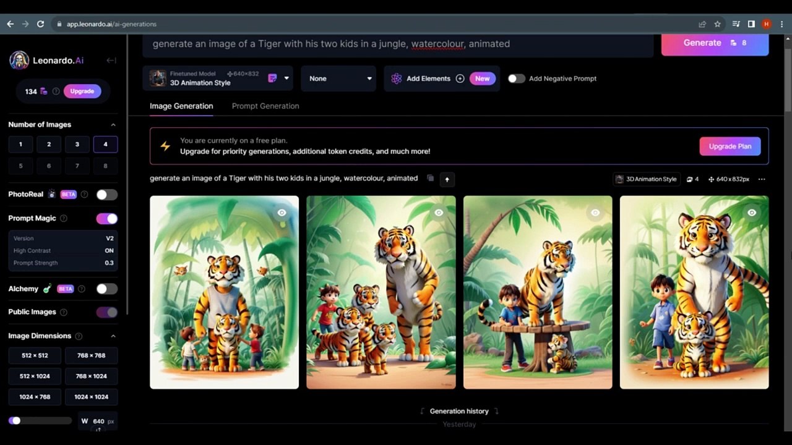Screen dimensions: 792x445
Task: Click Prompt Magic Version V2 setting
Action: point(63,238)
